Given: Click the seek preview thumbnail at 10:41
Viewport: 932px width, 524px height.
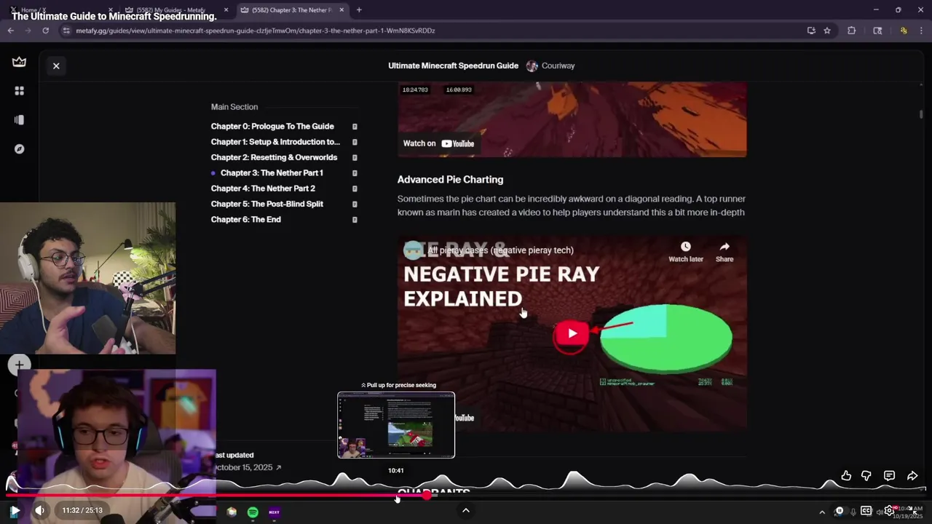Looking at the screenshot, I should pos(396,425).
